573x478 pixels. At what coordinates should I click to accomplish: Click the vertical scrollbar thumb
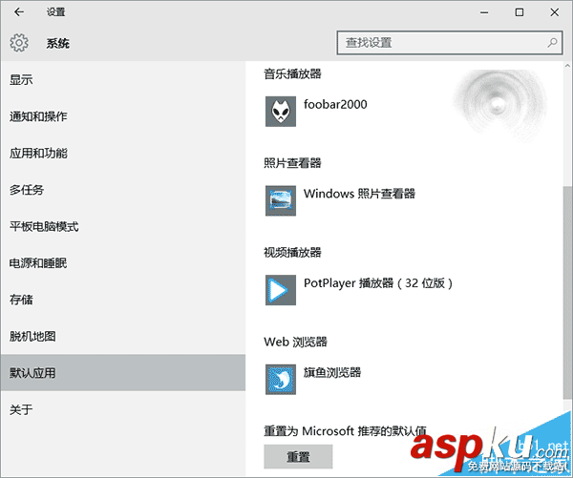coord(567,292)
